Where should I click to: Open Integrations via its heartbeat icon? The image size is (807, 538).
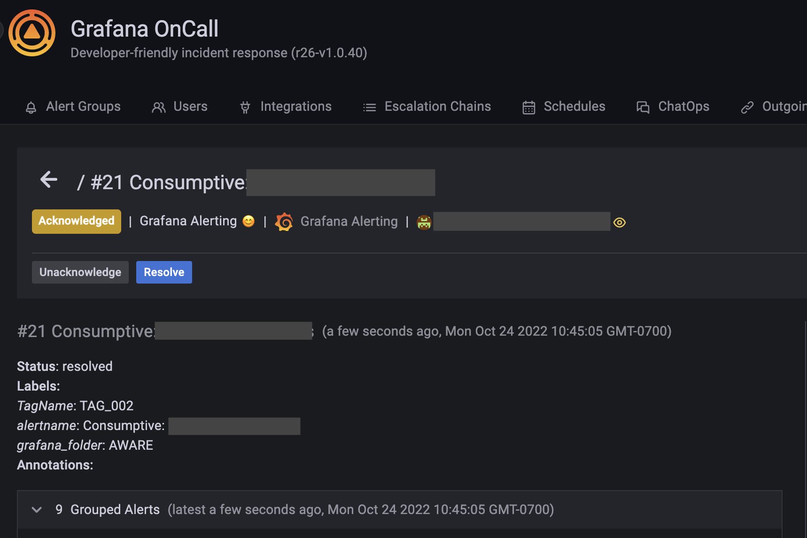click(x=245, y=107)
